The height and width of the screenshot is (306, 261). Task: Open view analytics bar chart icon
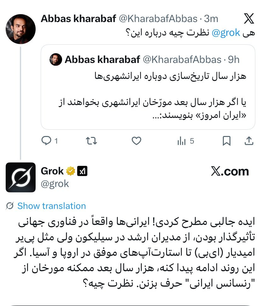182,141
